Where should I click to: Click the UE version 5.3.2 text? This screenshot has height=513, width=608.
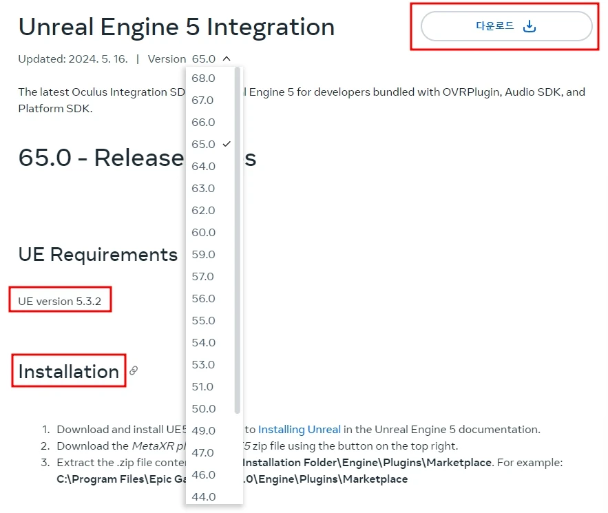(x=60, y=302)
